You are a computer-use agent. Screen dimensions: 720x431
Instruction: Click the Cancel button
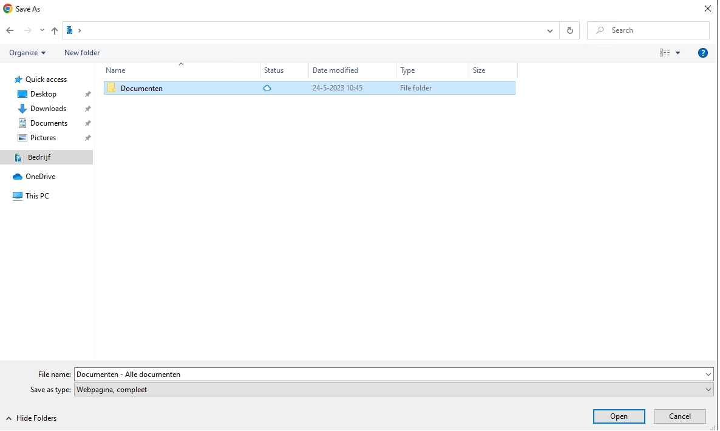tap(679, 416)
